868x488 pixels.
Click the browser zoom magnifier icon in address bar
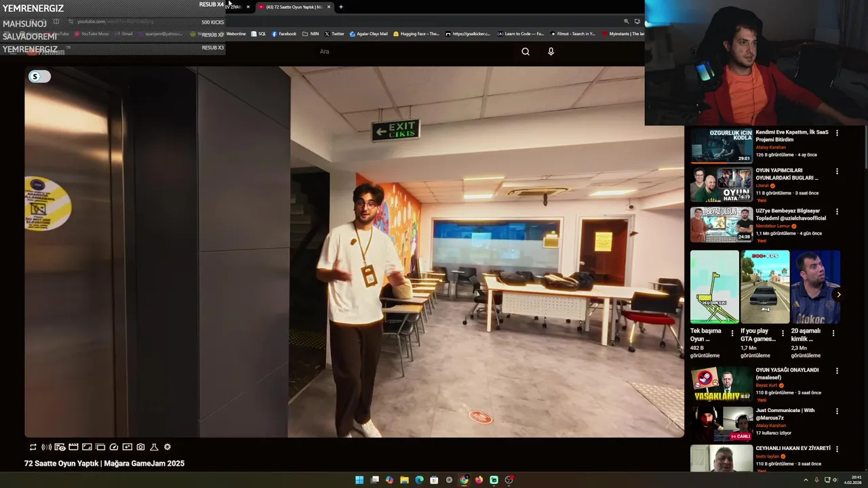click(626, 22)
